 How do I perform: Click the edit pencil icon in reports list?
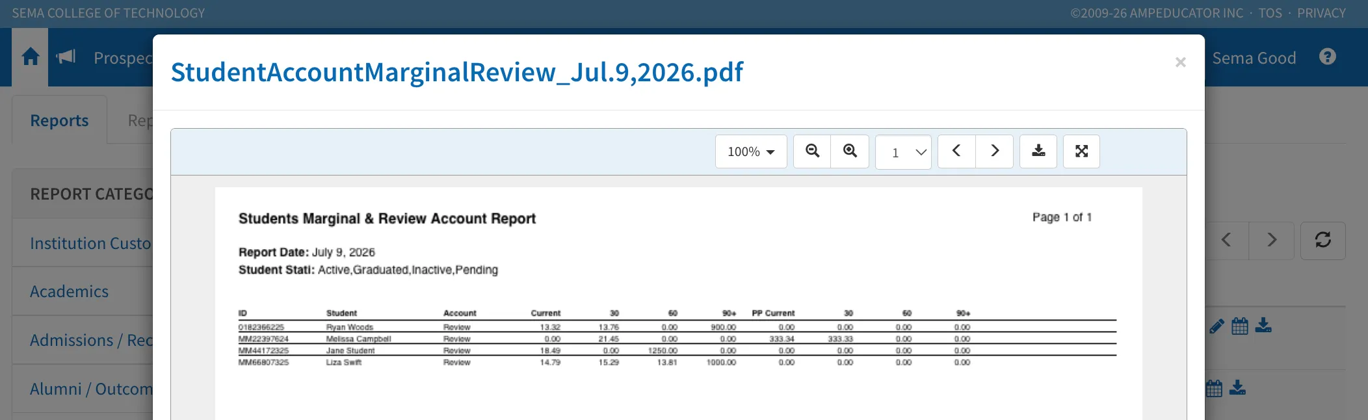[x=1217, y=326]
